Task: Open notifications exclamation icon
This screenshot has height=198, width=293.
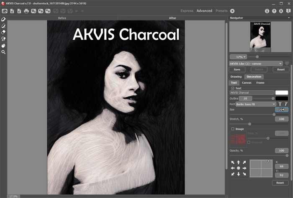Action: 288,11
